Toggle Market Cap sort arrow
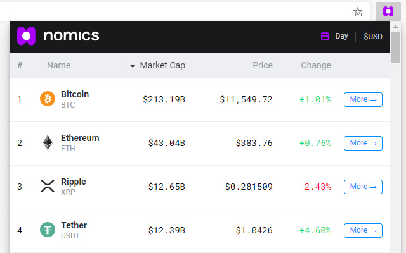 133,66
